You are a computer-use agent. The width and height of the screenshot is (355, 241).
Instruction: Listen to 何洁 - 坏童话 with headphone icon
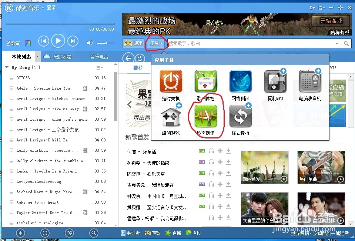[211, 151]
